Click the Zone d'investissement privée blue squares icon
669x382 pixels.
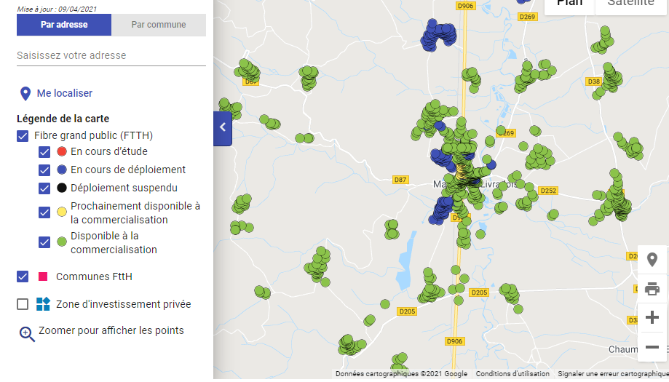[x=43, y=304]
